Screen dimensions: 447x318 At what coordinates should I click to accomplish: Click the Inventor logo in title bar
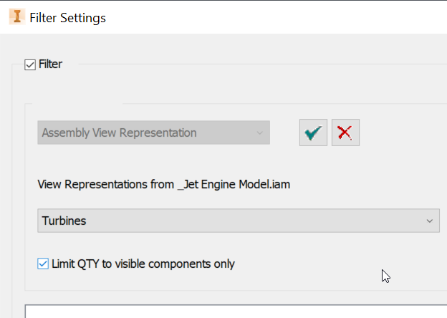point(16,16)
